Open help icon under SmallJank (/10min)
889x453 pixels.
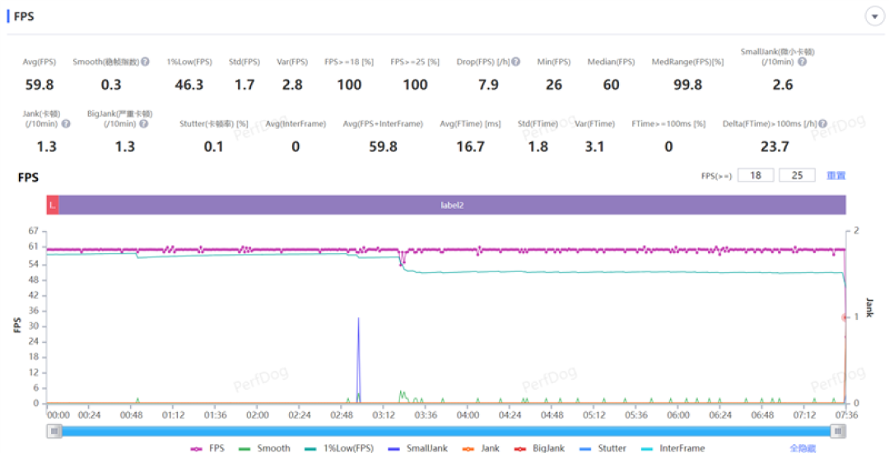click(x=803, y=62)
